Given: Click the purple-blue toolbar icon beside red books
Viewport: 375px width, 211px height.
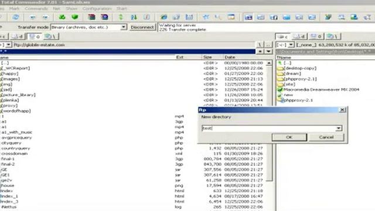Looking at the screenshot, I should (x=104, y=17).
